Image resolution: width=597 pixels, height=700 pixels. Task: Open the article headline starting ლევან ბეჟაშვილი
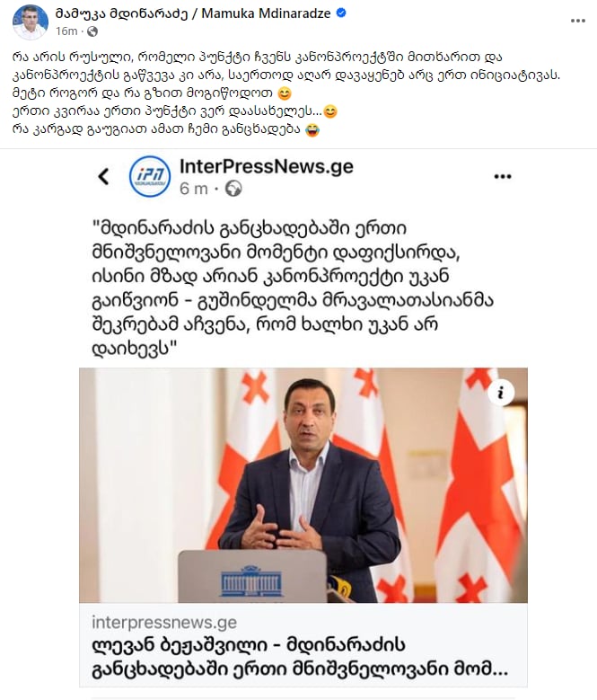click(x=300, y=657)
